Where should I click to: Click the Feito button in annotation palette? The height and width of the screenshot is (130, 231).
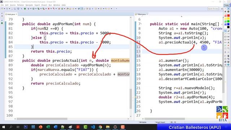227,5
